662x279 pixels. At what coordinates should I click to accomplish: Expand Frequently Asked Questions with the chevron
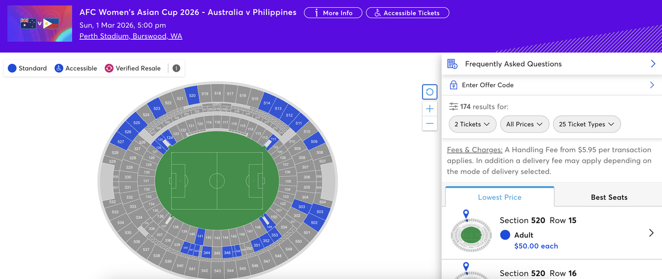point(653,64)
